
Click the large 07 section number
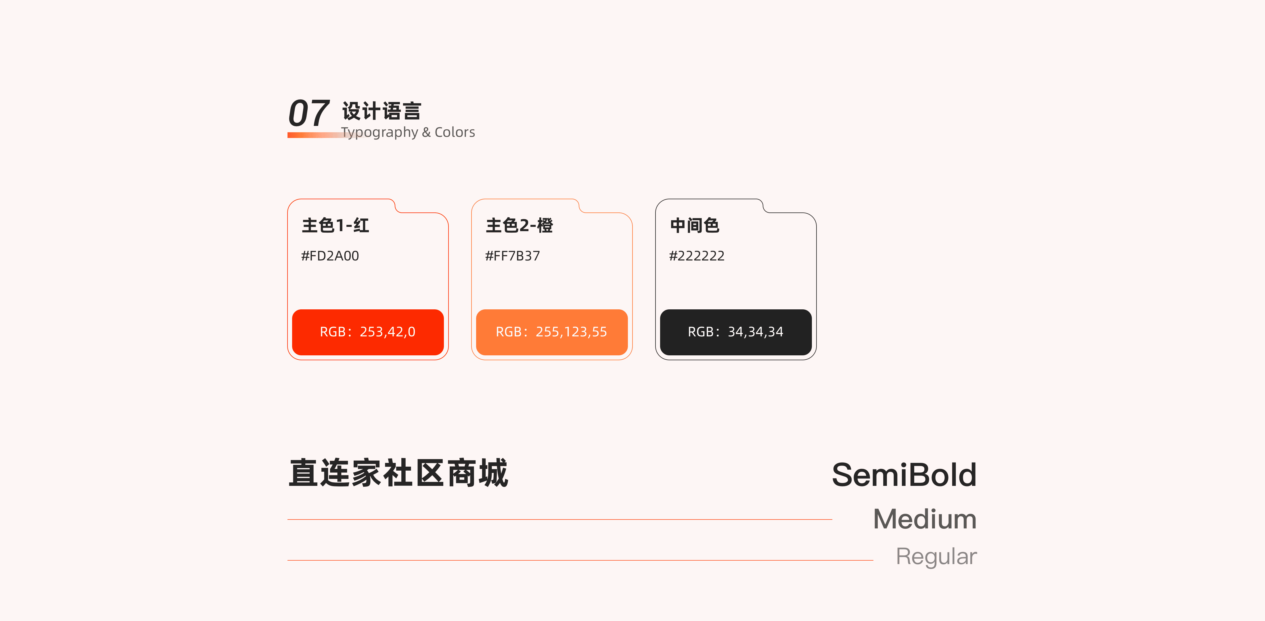[308, 113]
